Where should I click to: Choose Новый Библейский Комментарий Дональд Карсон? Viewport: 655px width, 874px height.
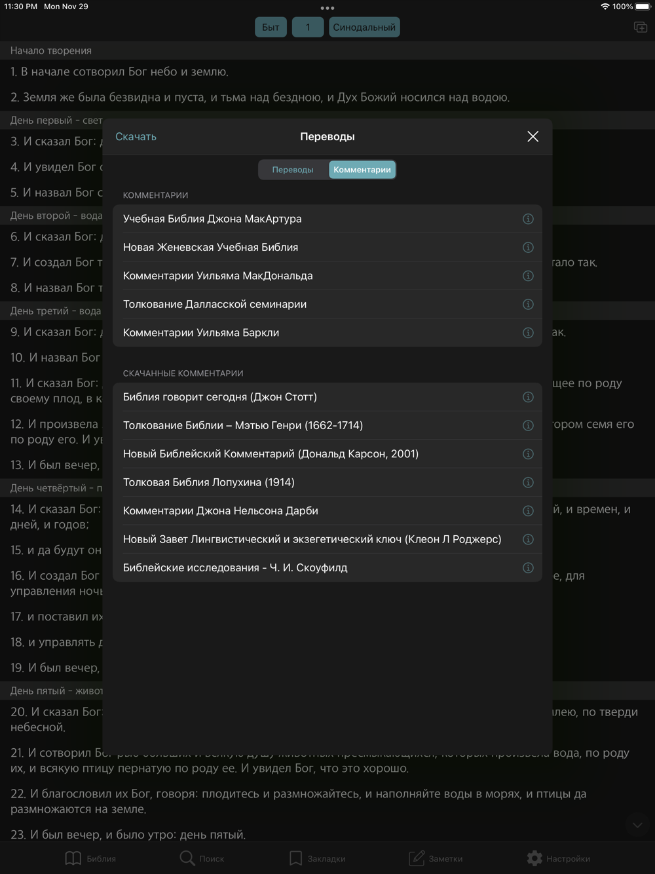[x=327, y=454]
